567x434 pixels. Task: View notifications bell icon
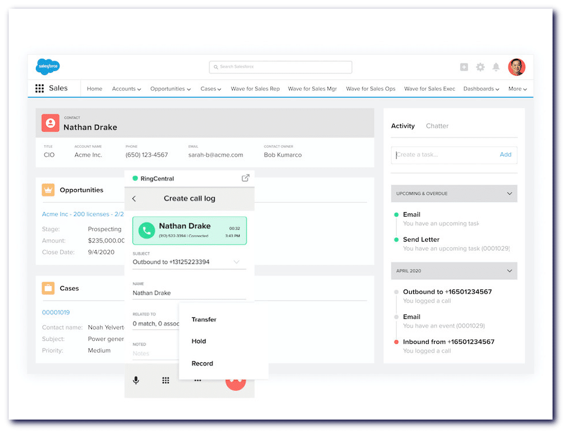(x=496, y=67)
